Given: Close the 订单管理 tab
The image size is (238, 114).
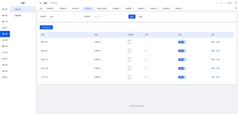Looking at the screenshot, I should tap(67, 9).
